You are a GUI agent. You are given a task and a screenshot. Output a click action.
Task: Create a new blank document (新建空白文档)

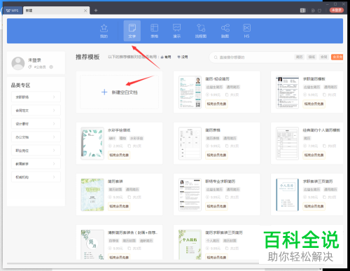point(120,92)
